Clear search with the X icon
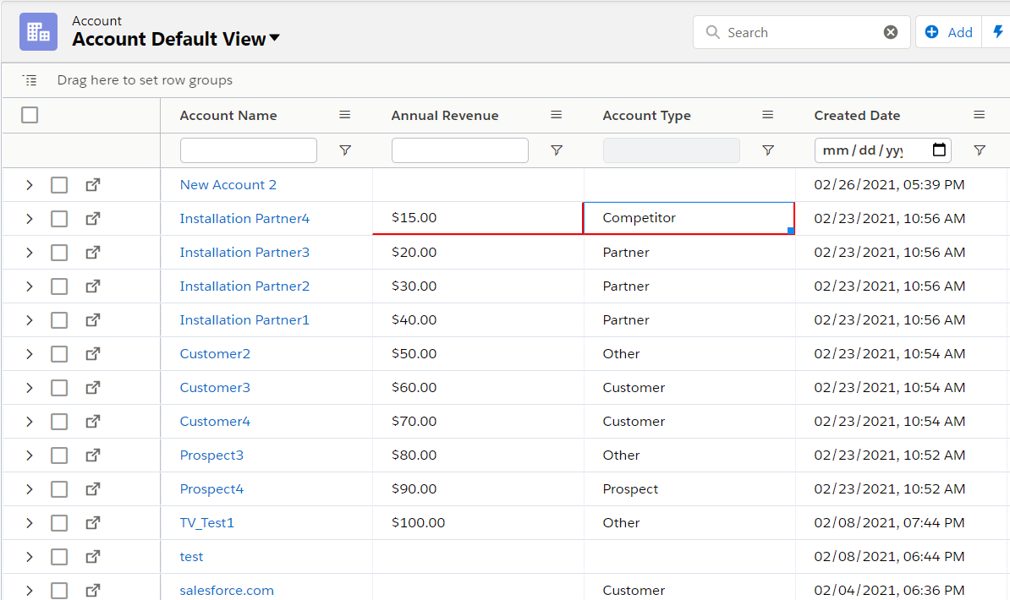Screen dimensions: 1010x600 point(891,32)
